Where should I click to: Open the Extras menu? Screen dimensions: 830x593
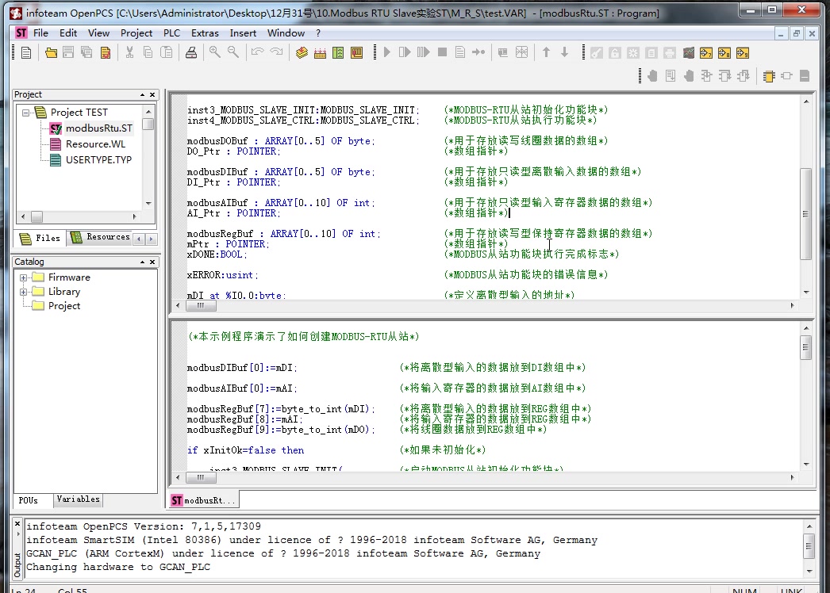[x=205, y=33]
